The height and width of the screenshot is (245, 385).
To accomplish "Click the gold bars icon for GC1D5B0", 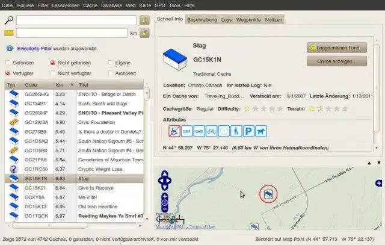I will click(x=14, y=150).
